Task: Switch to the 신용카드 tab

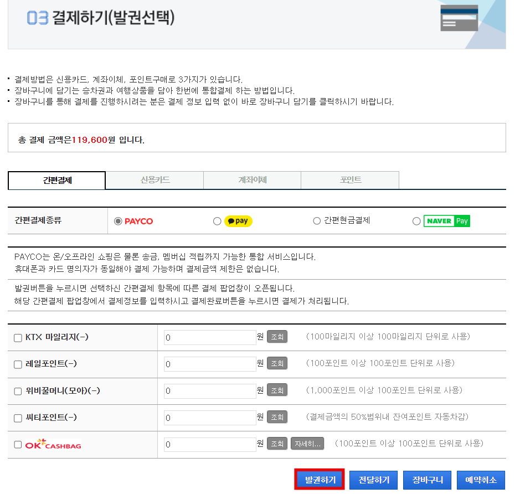Action: pos(154,180)
